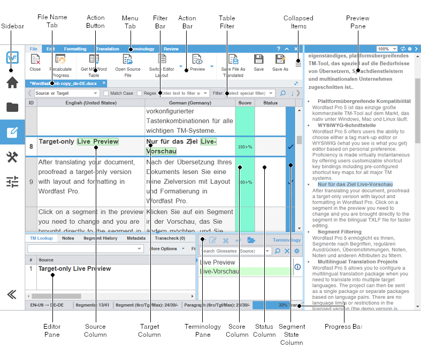Click the preview pane settings gear icon
The image size is (421, 355).
(409, 49)
